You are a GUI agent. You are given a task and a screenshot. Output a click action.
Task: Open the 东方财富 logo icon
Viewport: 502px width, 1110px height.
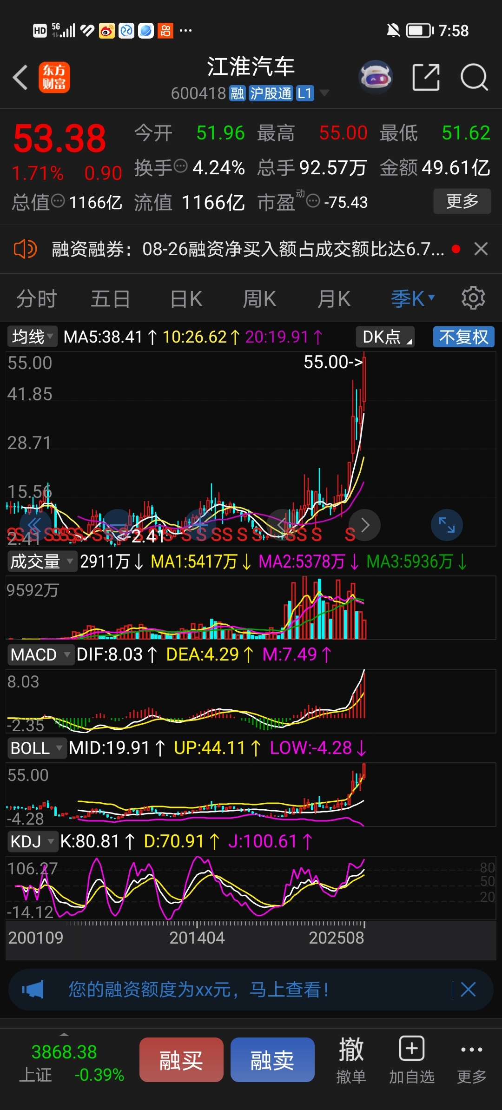pos(54,77)
